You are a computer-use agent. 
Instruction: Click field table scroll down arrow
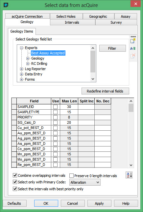(131, 165)
